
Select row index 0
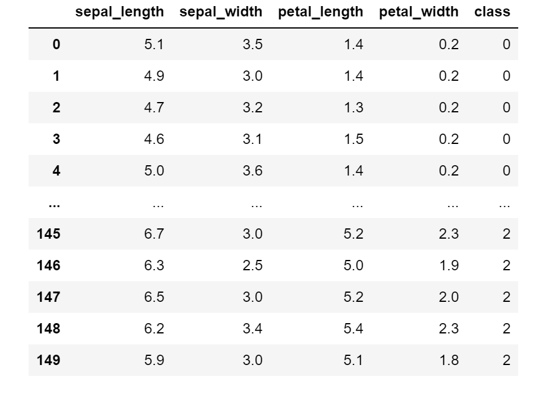pos(57,44)
